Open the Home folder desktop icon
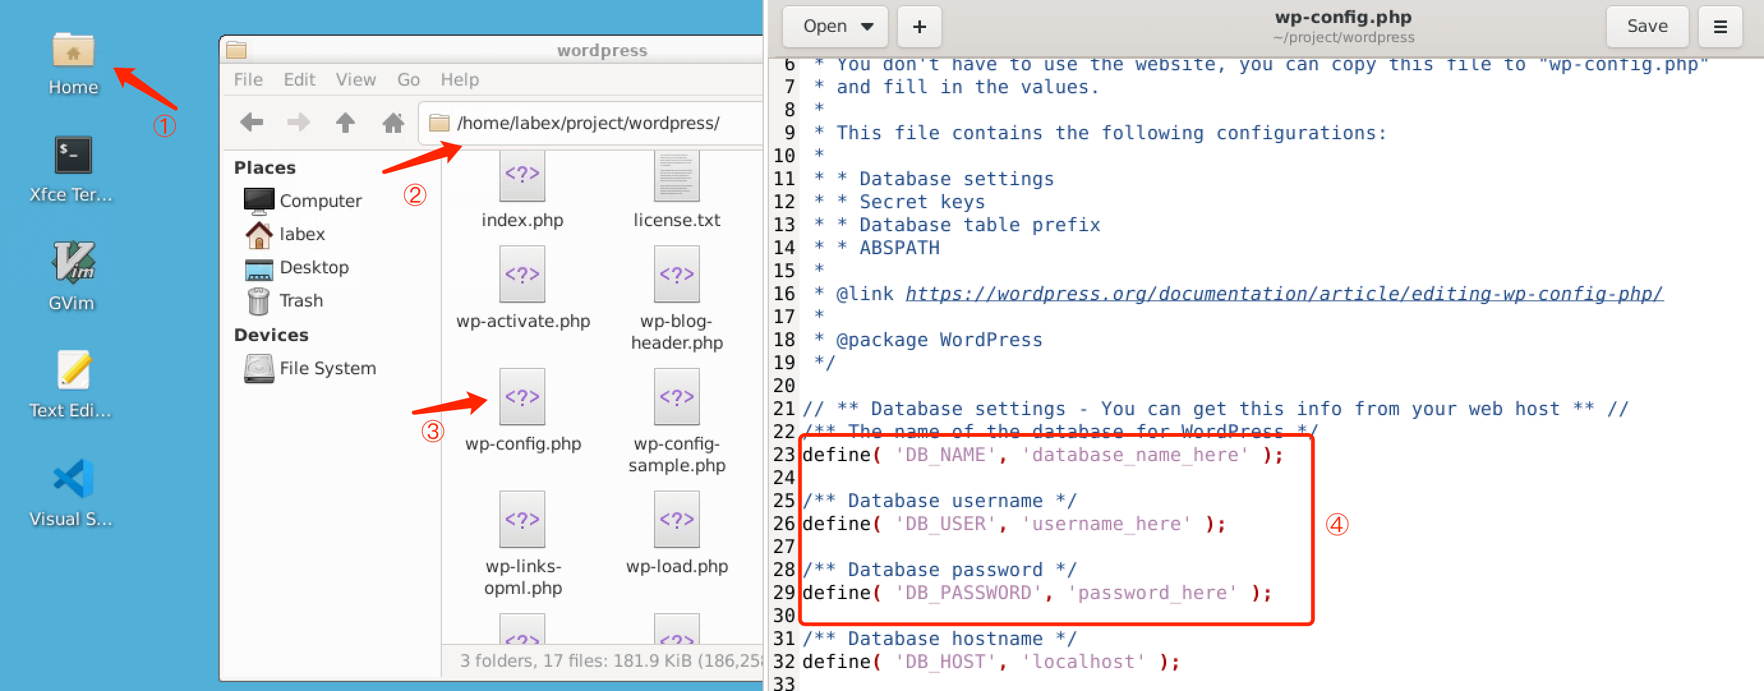The image size is (1764, 691). [x=73, y=51]
